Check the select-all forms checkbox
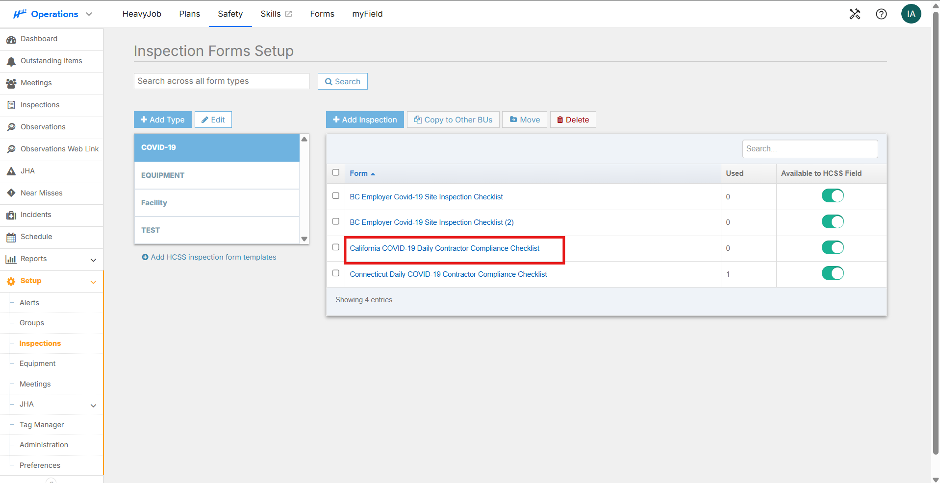 tap(336, 172)
